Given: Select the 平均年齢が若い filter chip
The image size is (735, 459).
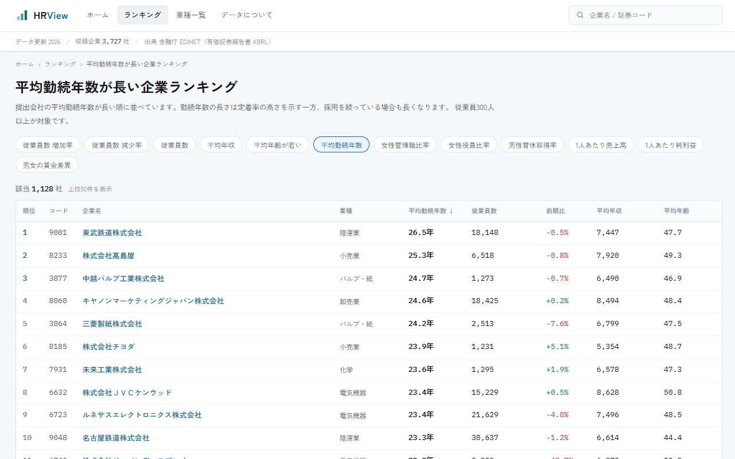Looking at the screenshot, I should [278, 145].
